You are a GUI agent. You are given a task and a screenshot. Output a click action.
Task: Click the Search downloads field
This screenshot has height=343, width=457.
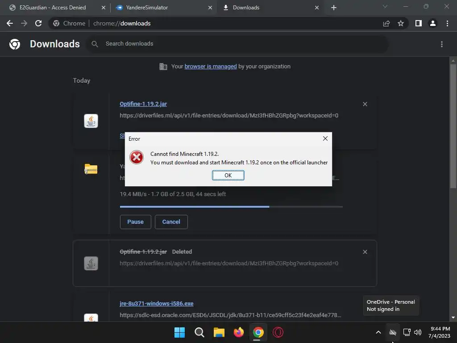(237, 44)
